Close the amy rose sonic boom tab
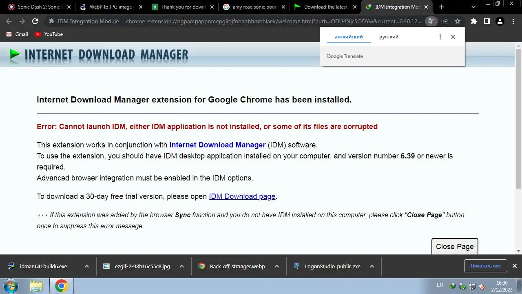522x294 pixels. pos(283,7)
